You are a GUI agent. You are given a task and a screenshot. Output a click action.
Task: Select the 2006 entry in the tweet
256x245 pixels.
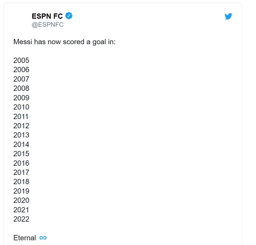(x=21, y=70)
